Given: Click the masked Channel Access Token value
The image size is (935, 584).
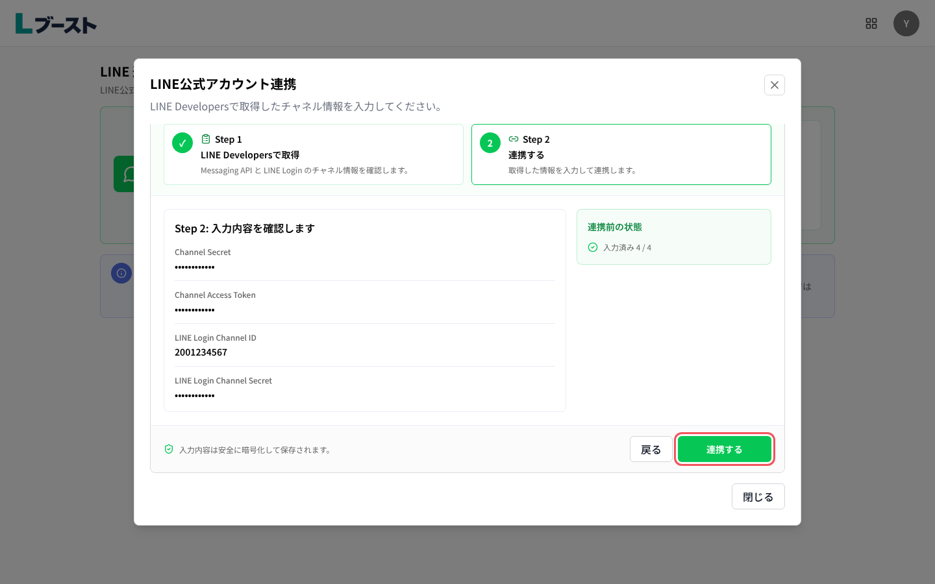Looking at the screenshot, I should pos(195,310).
